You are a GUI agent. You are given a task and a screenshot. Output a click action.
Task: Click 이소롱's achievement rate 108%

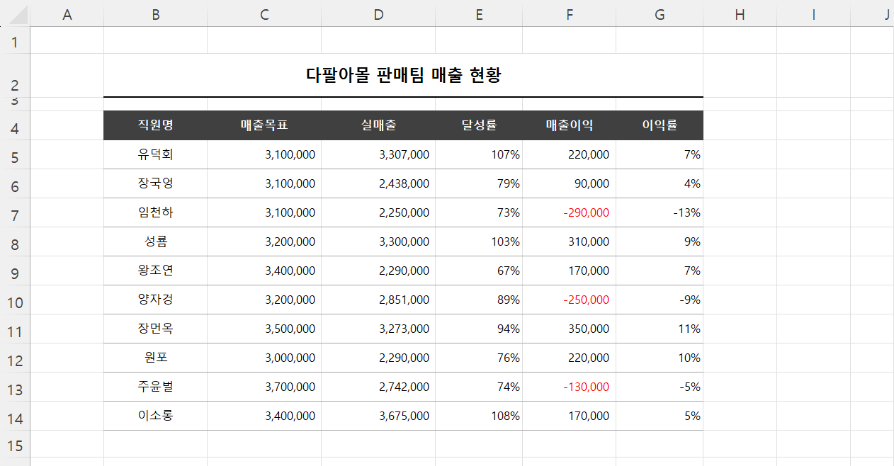(505, 416)
